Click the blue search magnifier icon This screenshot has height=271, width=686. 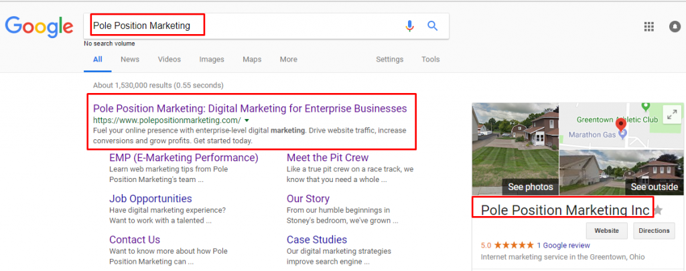pos(432,26)
